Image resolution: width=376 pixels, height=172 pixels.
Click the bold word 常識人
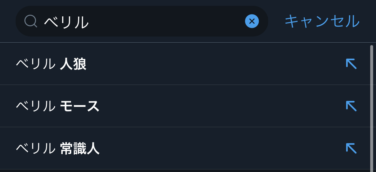[80, 149]
